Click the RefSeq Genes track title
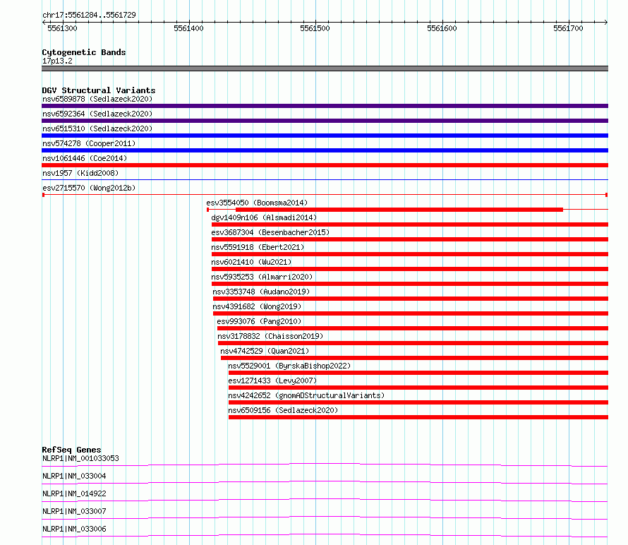Screen dimensions: 628x545 (71, 450)
